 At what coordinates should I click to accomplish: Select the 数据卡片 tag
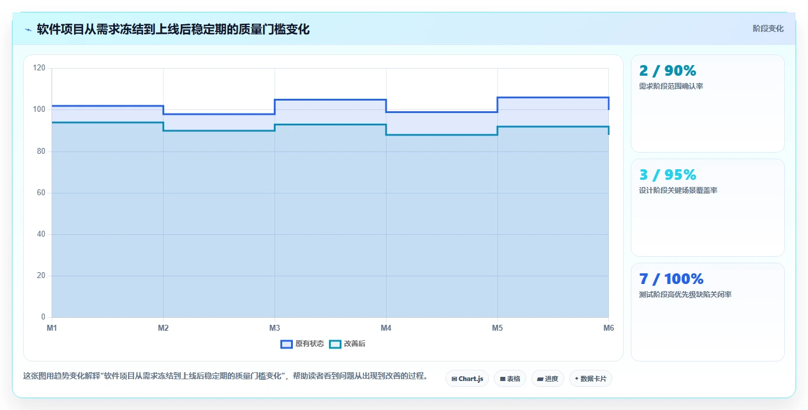click(590, 379)
